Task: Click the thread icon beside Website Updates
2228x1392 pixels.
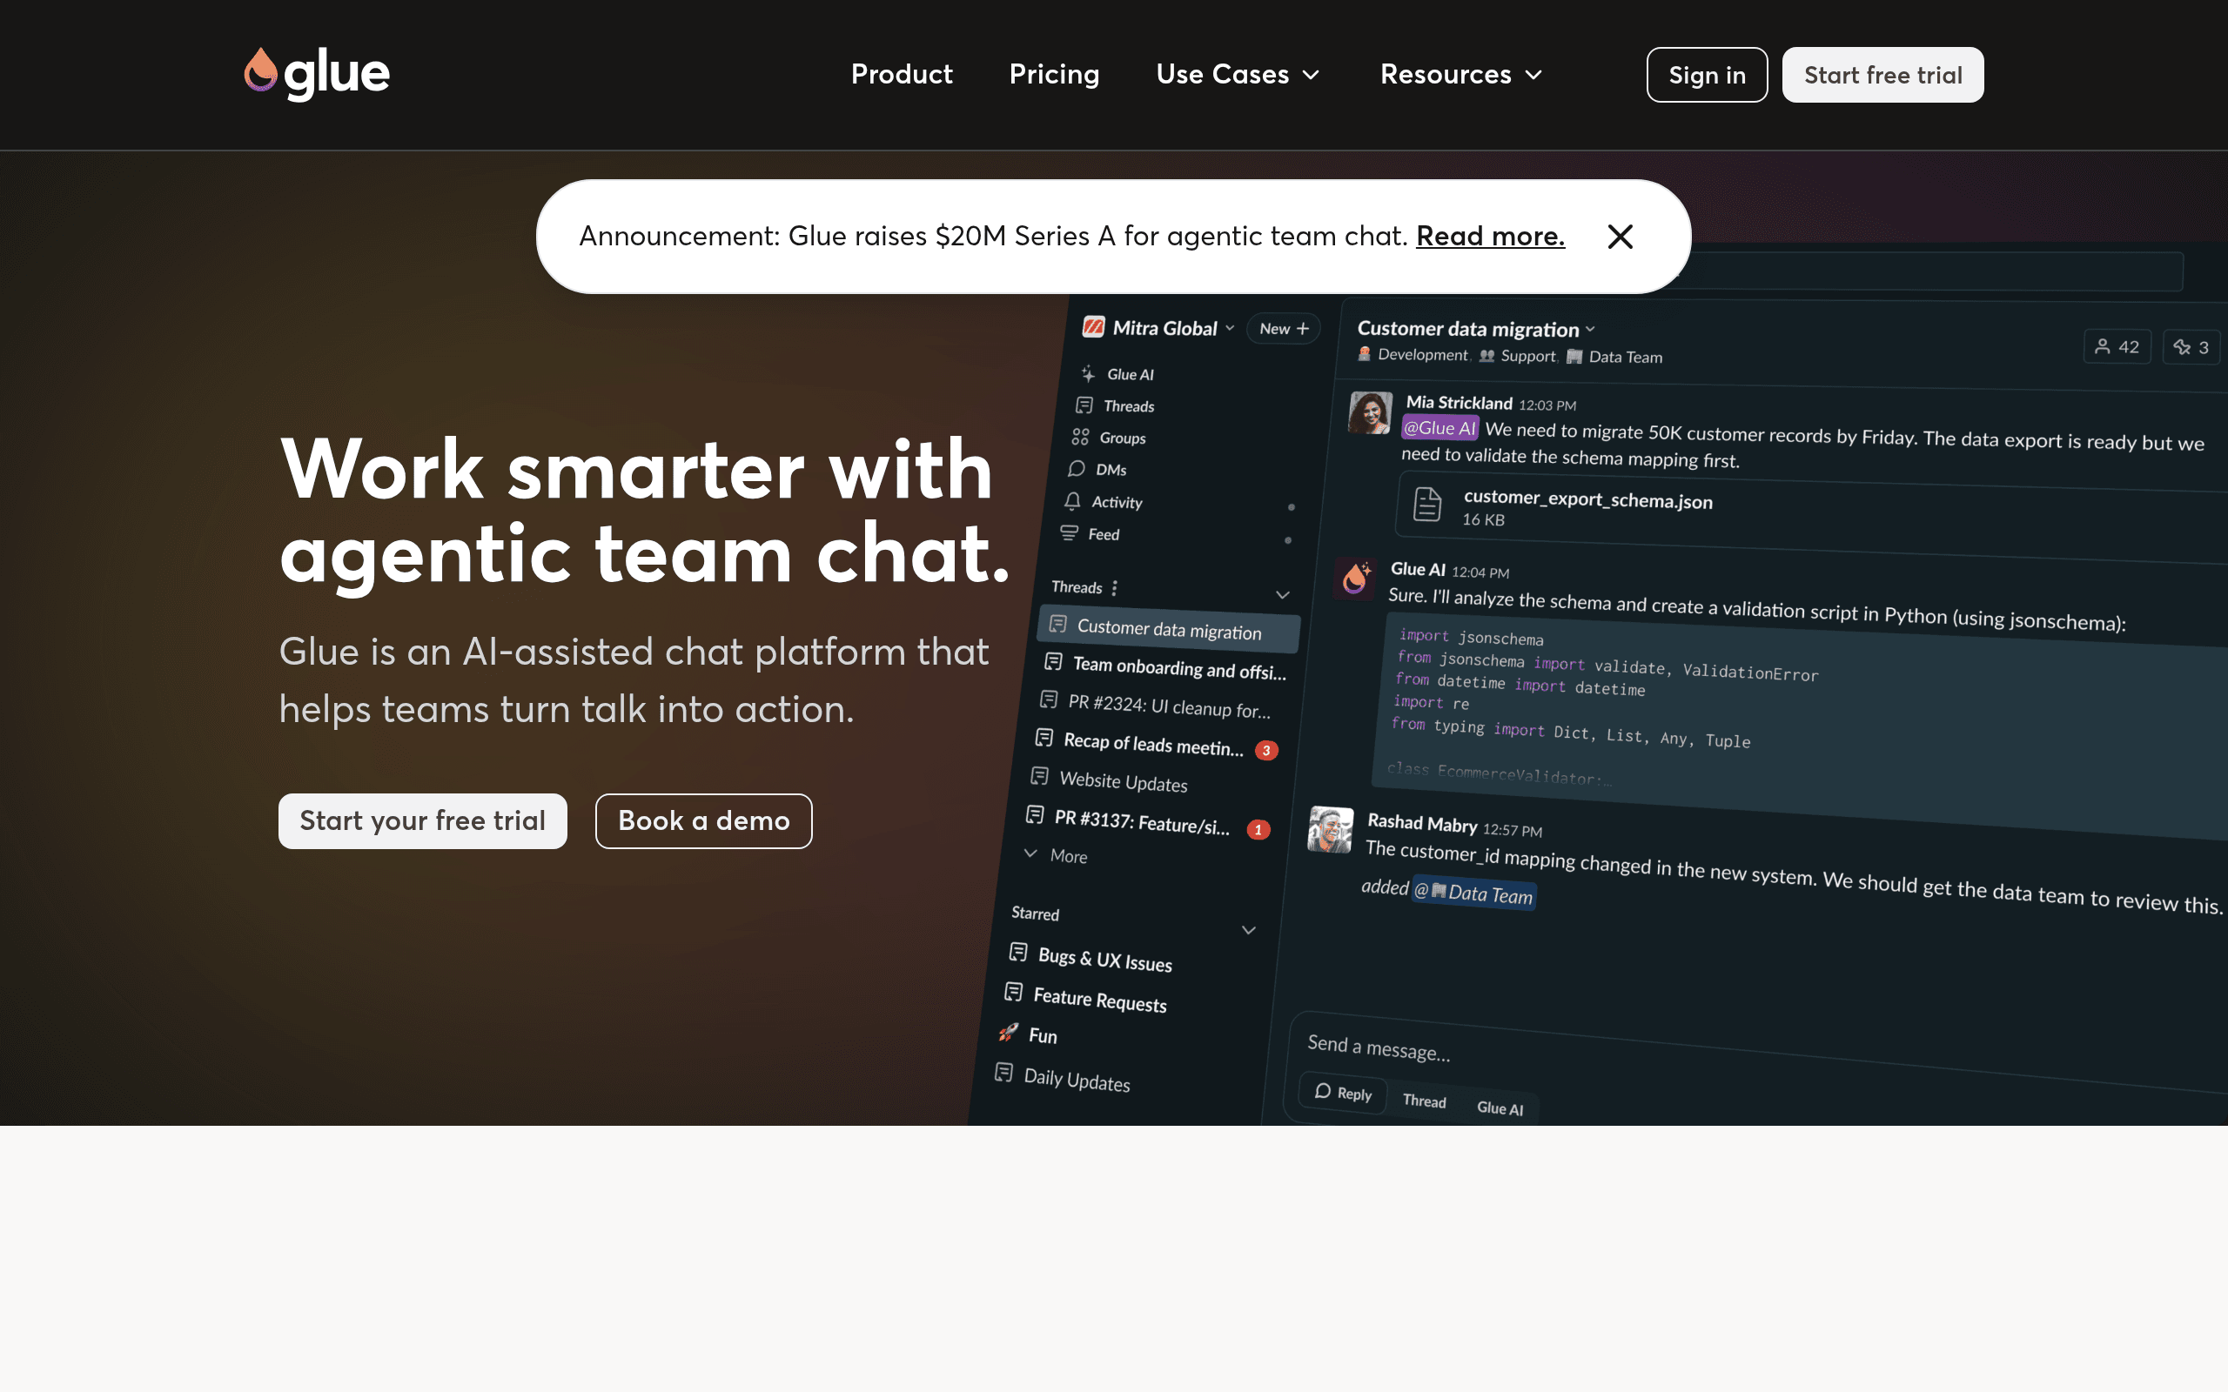Action: (x=1039, y=776)
